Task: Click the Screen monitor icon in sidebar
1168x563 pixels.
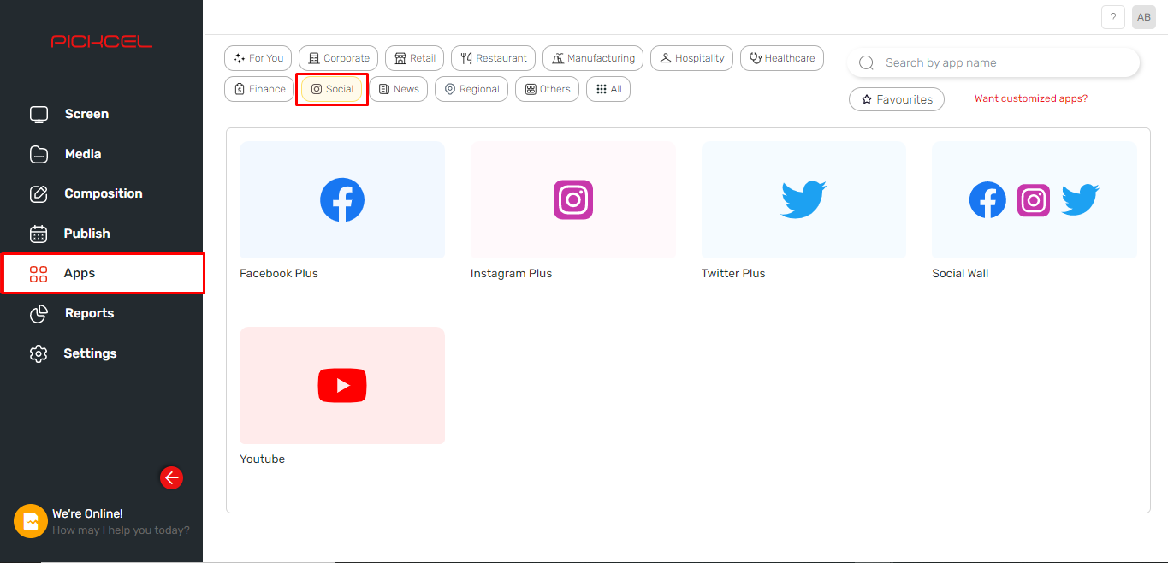Action: click(39, 115)
